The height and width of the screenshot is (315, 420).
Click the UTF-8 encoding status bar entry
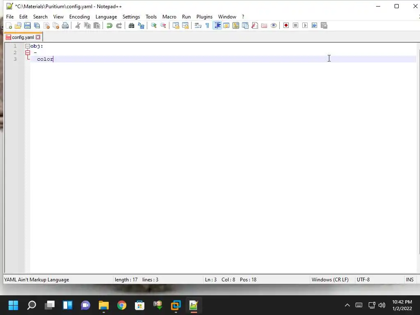click(363, 280)
